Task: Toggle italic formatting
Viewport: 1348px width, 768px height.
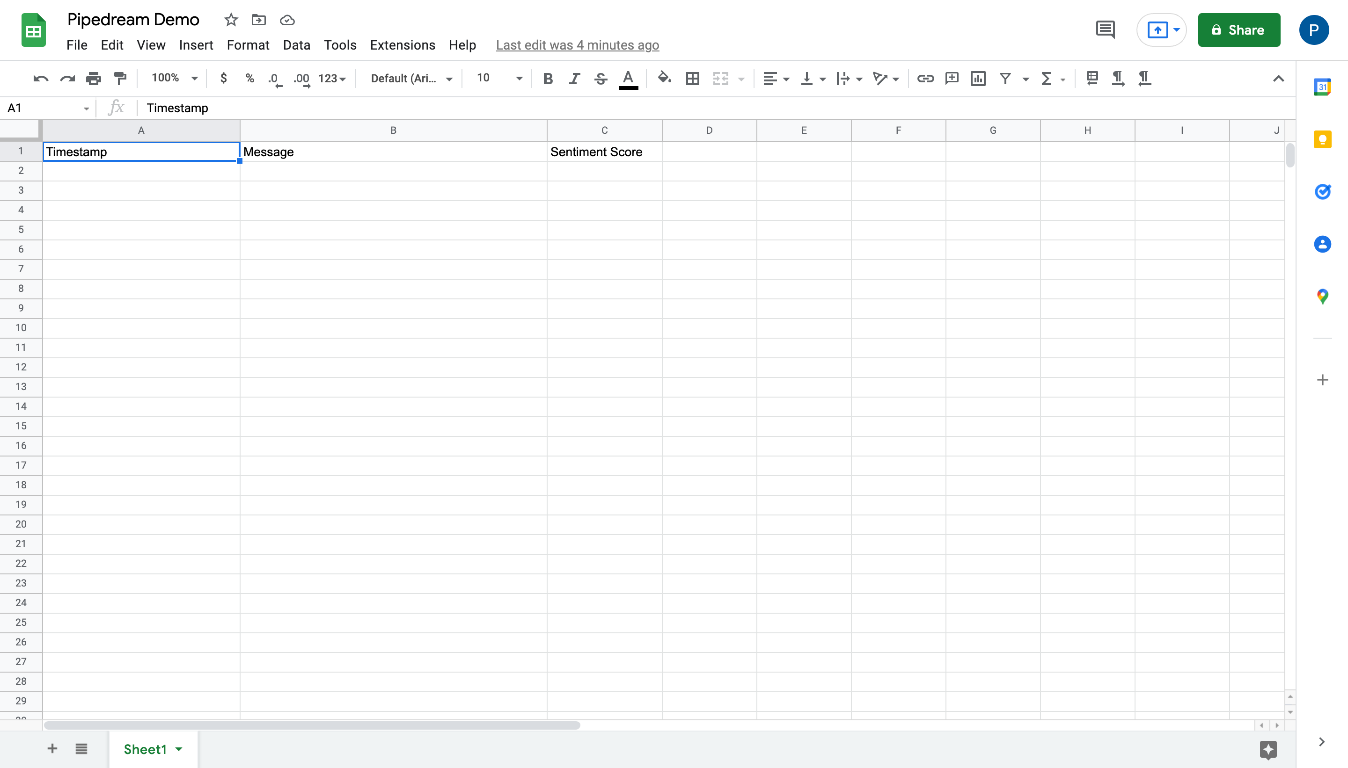Action: tap(574, 79)
